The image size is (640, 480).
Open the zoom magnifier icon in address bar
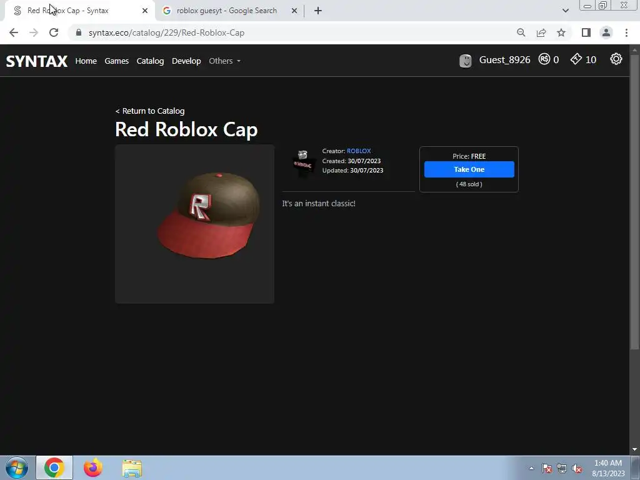(521, 32)
